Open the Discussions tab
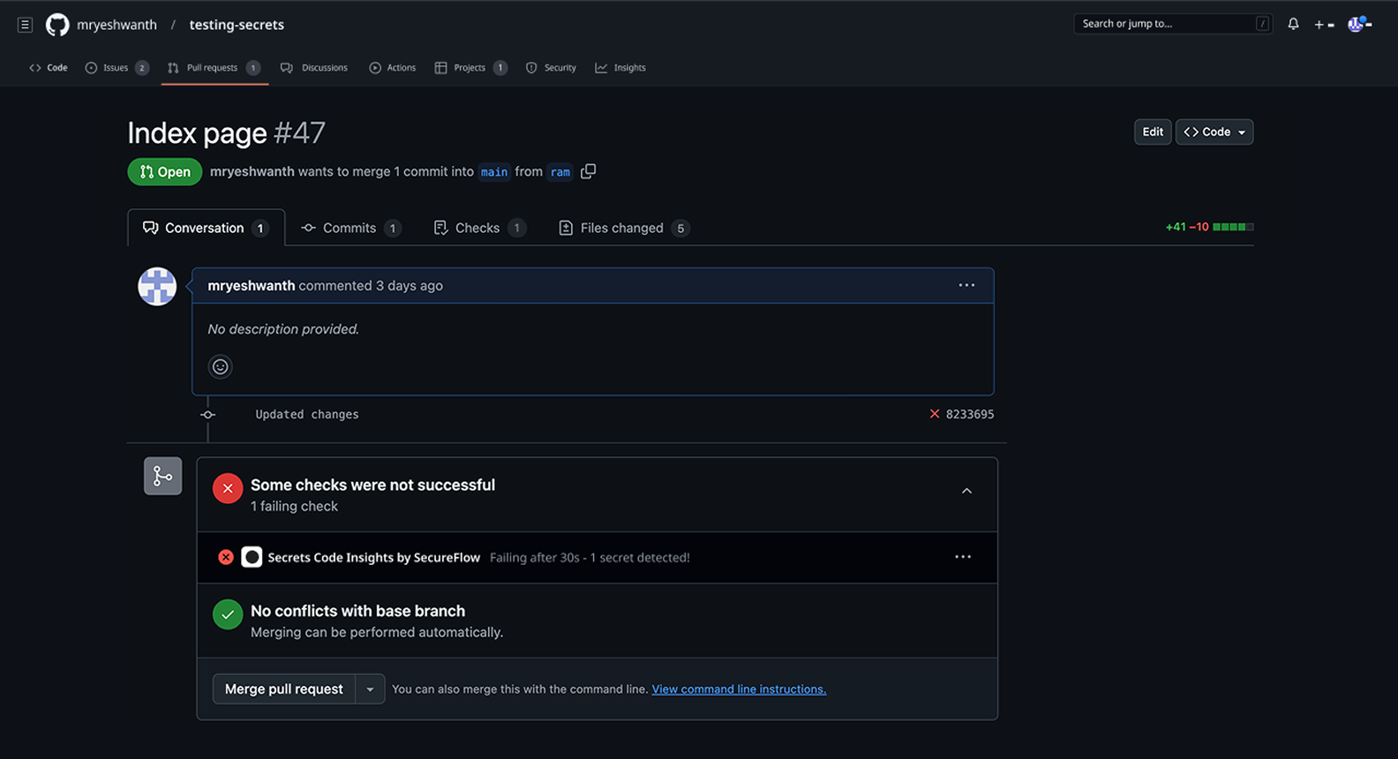Image resolution: width=1398 pixels, height=759 pixels. point(314,68)
